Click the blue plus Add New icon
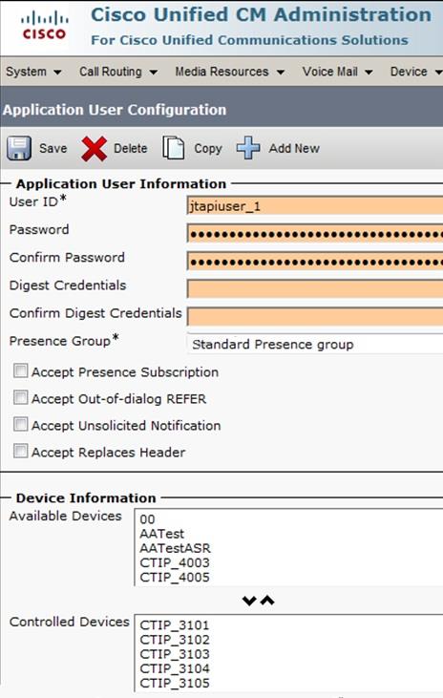The height and width of the screenshot is (698, 443). (248, 148)
